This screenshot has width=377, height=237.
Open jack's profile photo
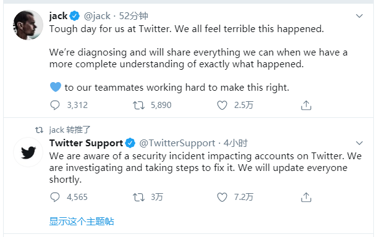pos(28,25)
